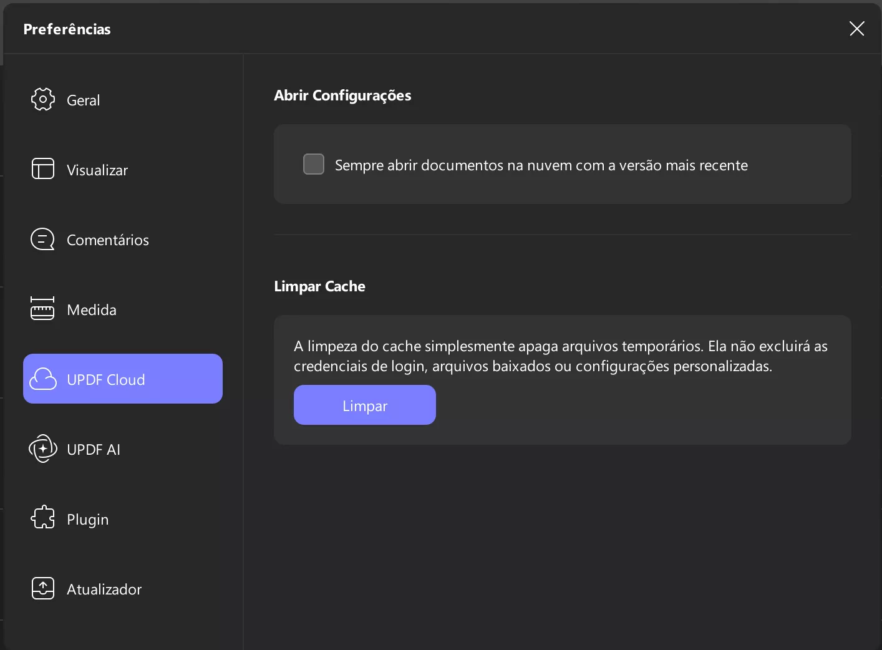Switch to the Visualizar section
882x650 pixels.
(123, 169)
